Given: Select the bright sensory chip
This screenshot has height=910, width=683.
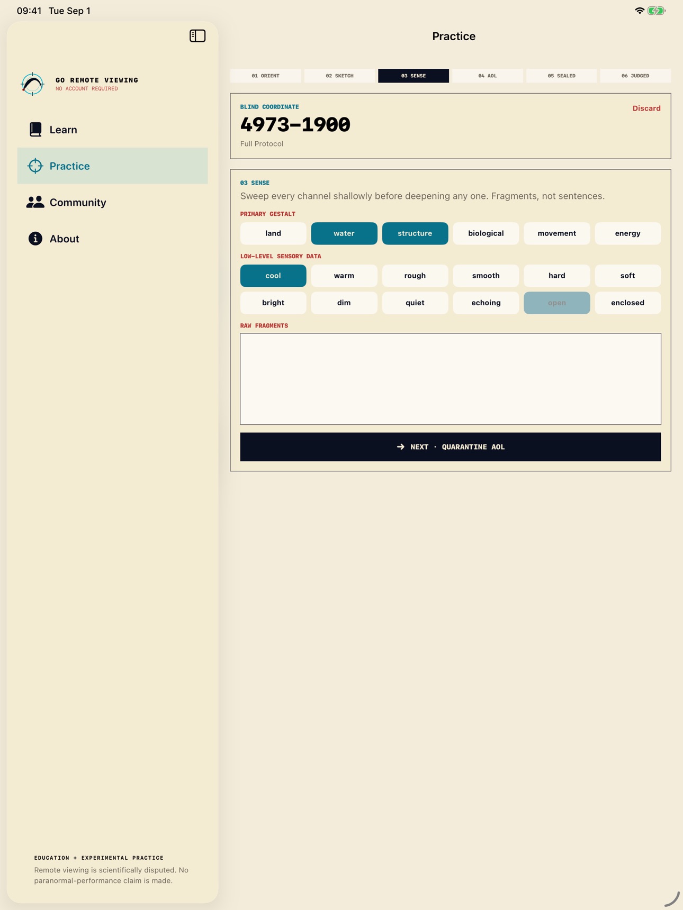Looking at the screenshot, I should click(273, 303).
